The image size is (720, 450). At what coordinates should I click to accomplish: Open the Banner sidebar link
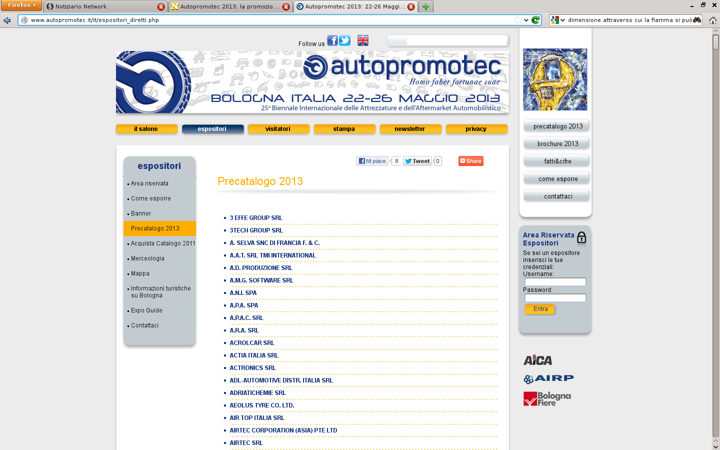(x=141, y=213)
